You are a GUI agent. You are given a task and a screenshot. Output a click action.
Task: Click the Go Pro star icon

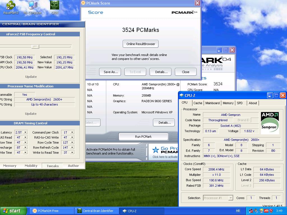click(x=156, y=150)
